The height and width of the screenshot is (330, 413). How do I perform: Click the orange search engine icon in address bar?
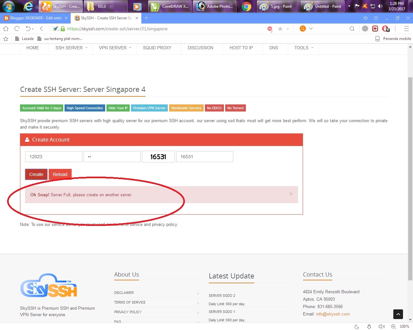(302, 28)
